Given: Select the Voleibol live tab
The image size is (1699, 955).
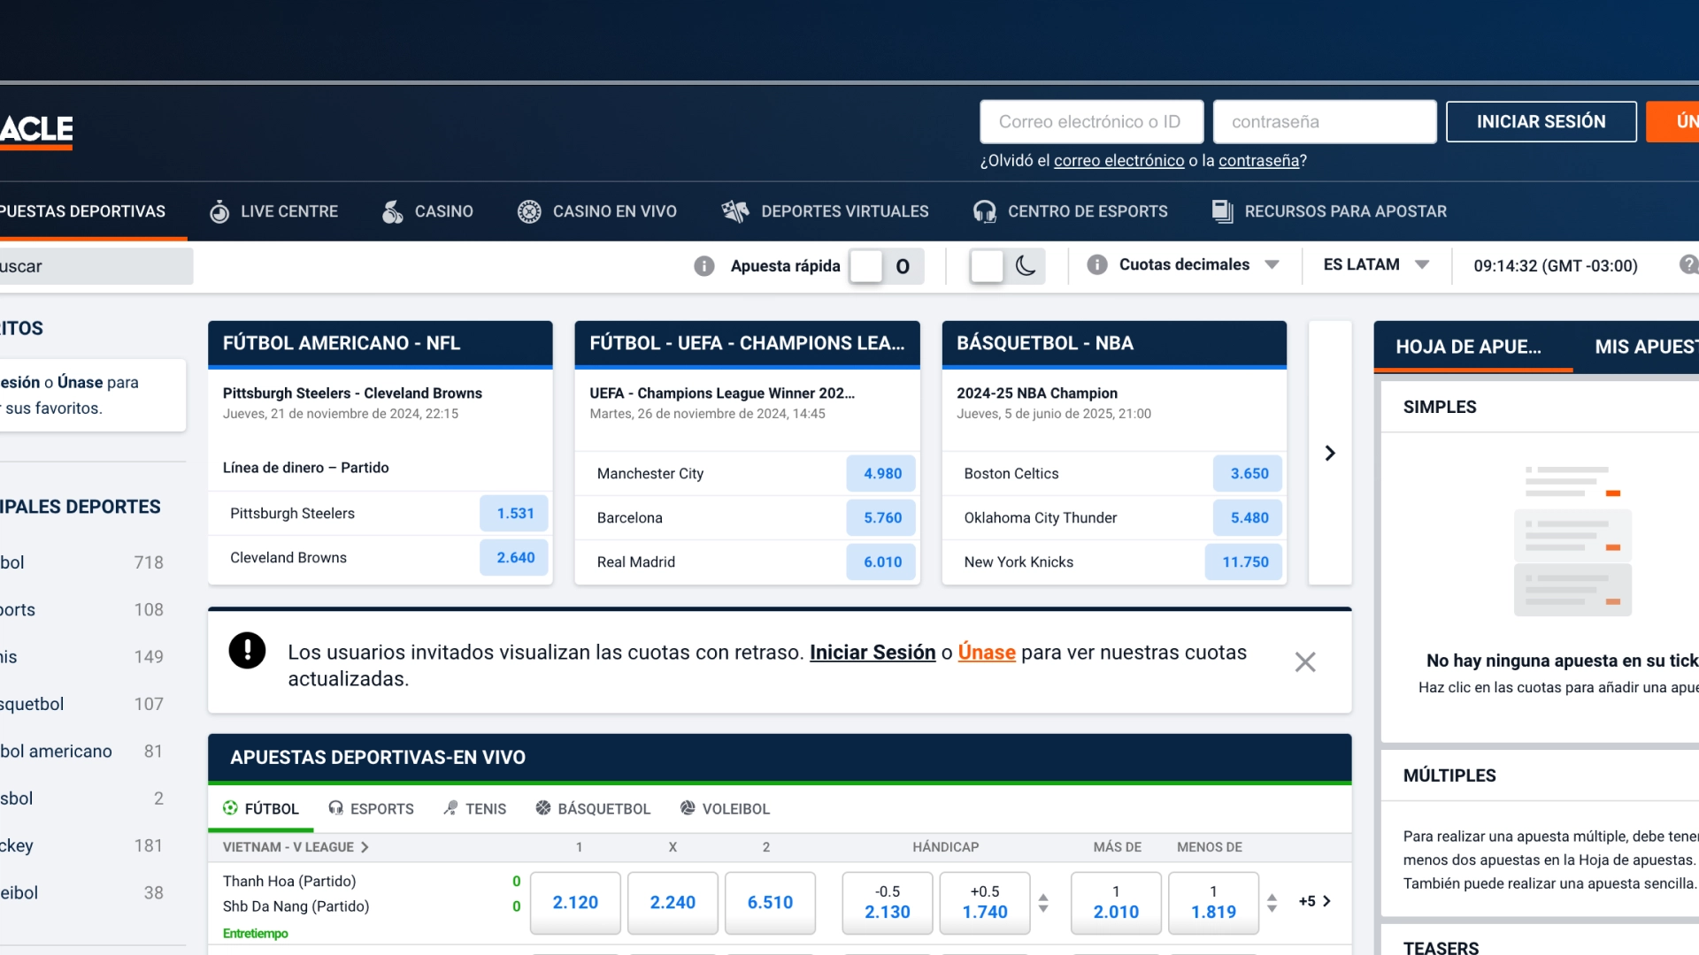Looking at the screenshot, I should coord(725,808).
